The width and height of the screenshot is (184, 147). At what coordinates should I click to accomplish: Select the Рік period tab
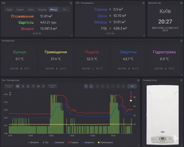pyautogui.click(x=64, y=10)
